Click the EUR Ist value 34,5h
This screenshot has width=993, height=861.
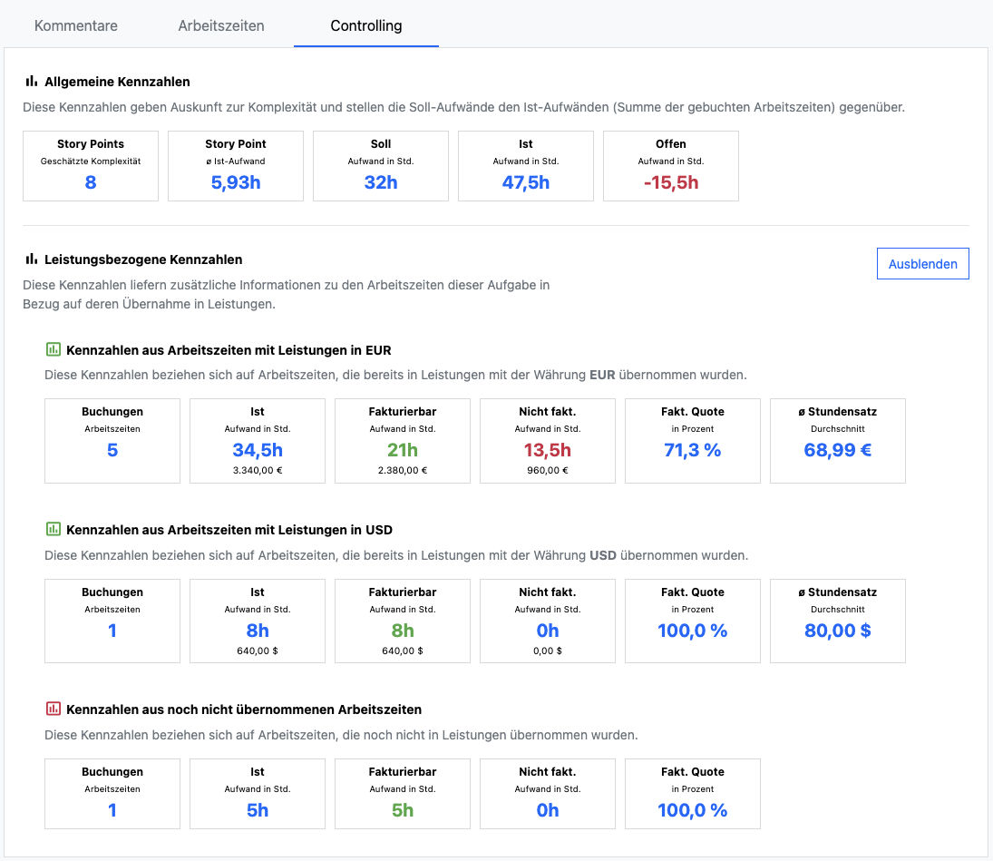[258, 450]
